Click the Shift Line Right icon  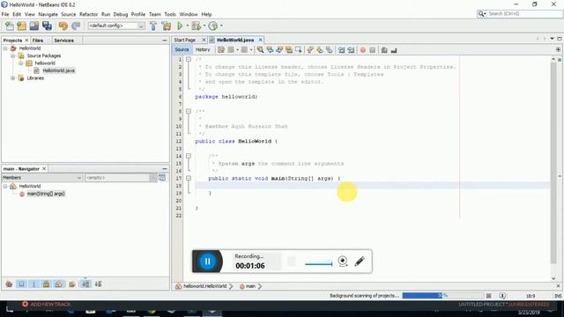point(351,50)
